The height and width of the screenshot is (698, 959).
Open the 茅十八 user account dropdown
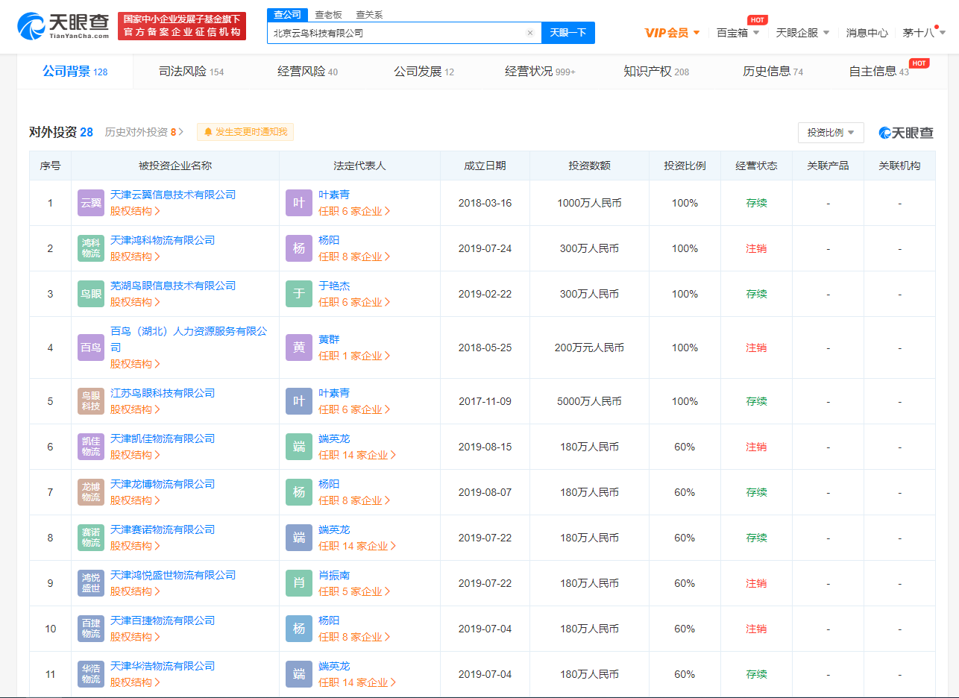(x=924, y=33)
